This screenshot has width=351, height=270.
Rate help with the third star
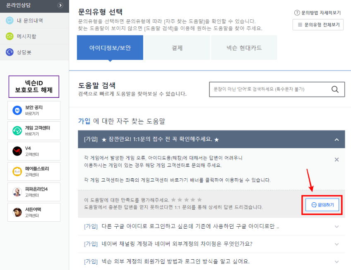186,200
